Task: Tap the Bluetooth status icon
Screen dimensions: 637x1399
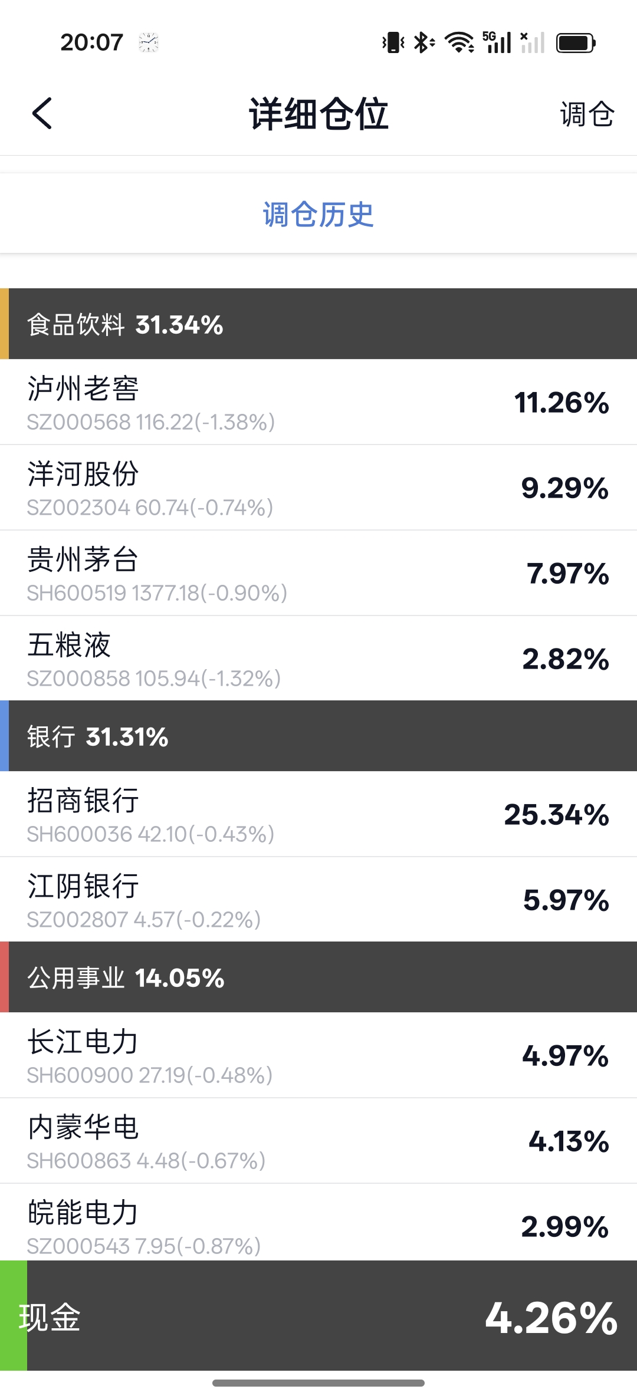Action: coord(423,42)
